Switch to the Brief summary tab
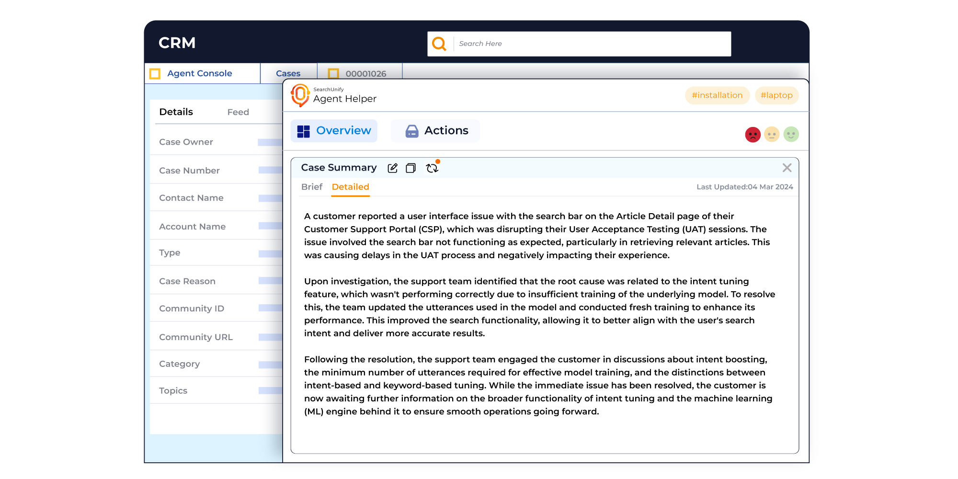Screen dimensions: 958x479 (312, 187)
